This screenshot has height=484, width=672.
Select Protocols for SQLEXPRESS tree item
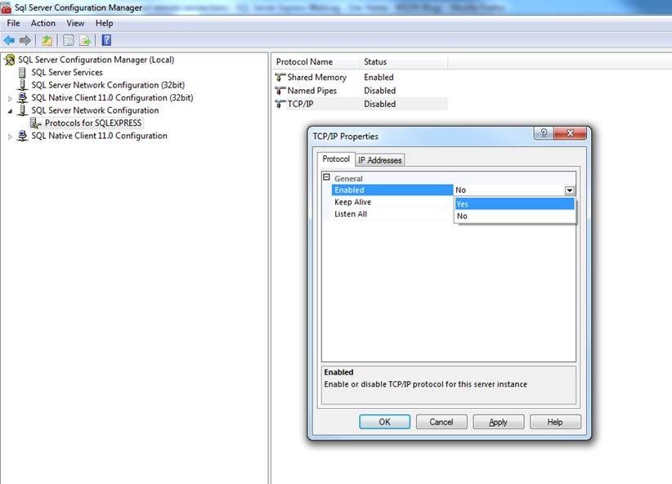92,123
